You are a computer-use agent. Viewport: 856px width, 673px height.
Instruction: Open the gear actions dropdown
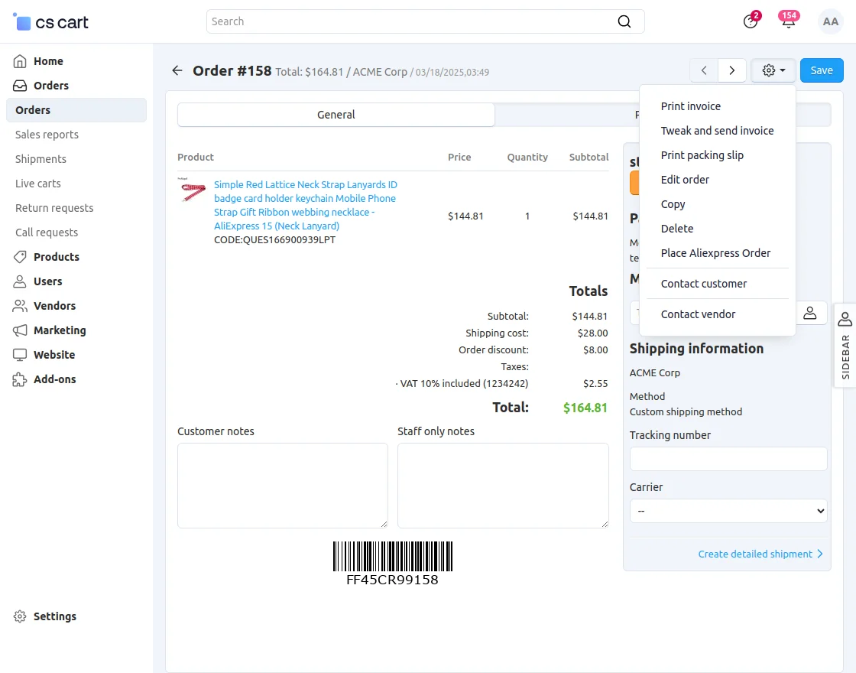coord(773,70)
